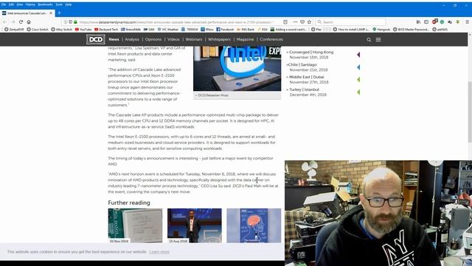
Task: Open the Converged Hong Kong event link
Action: 311,52
